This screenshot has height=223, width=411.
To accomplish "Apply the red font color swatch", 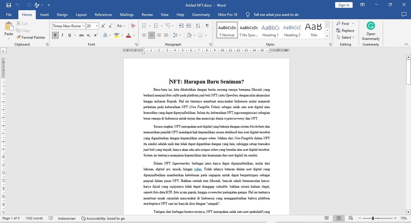I will point(128,35).
